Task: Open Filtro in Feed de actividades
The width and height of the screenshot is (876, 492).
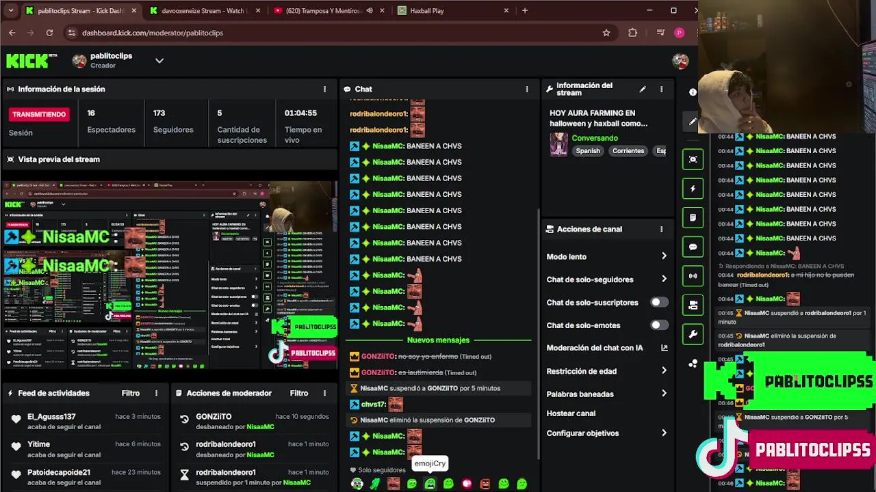Action: tap(131, 394)
